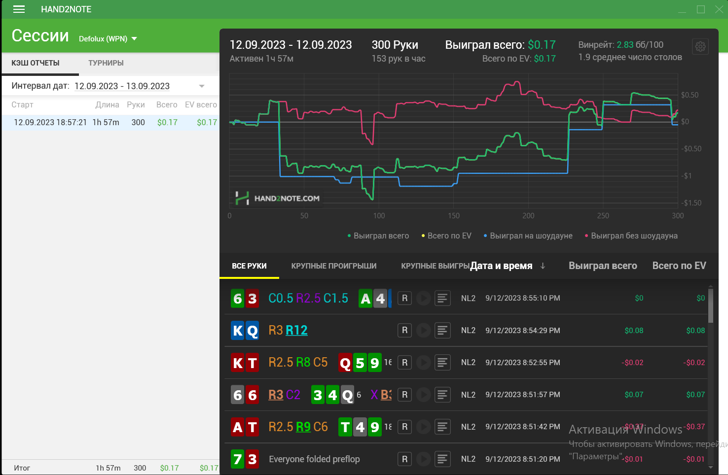This screenshot has width=728, height=475.
Task: Play the KQ hand video icon
Action: tap(423, 331)
